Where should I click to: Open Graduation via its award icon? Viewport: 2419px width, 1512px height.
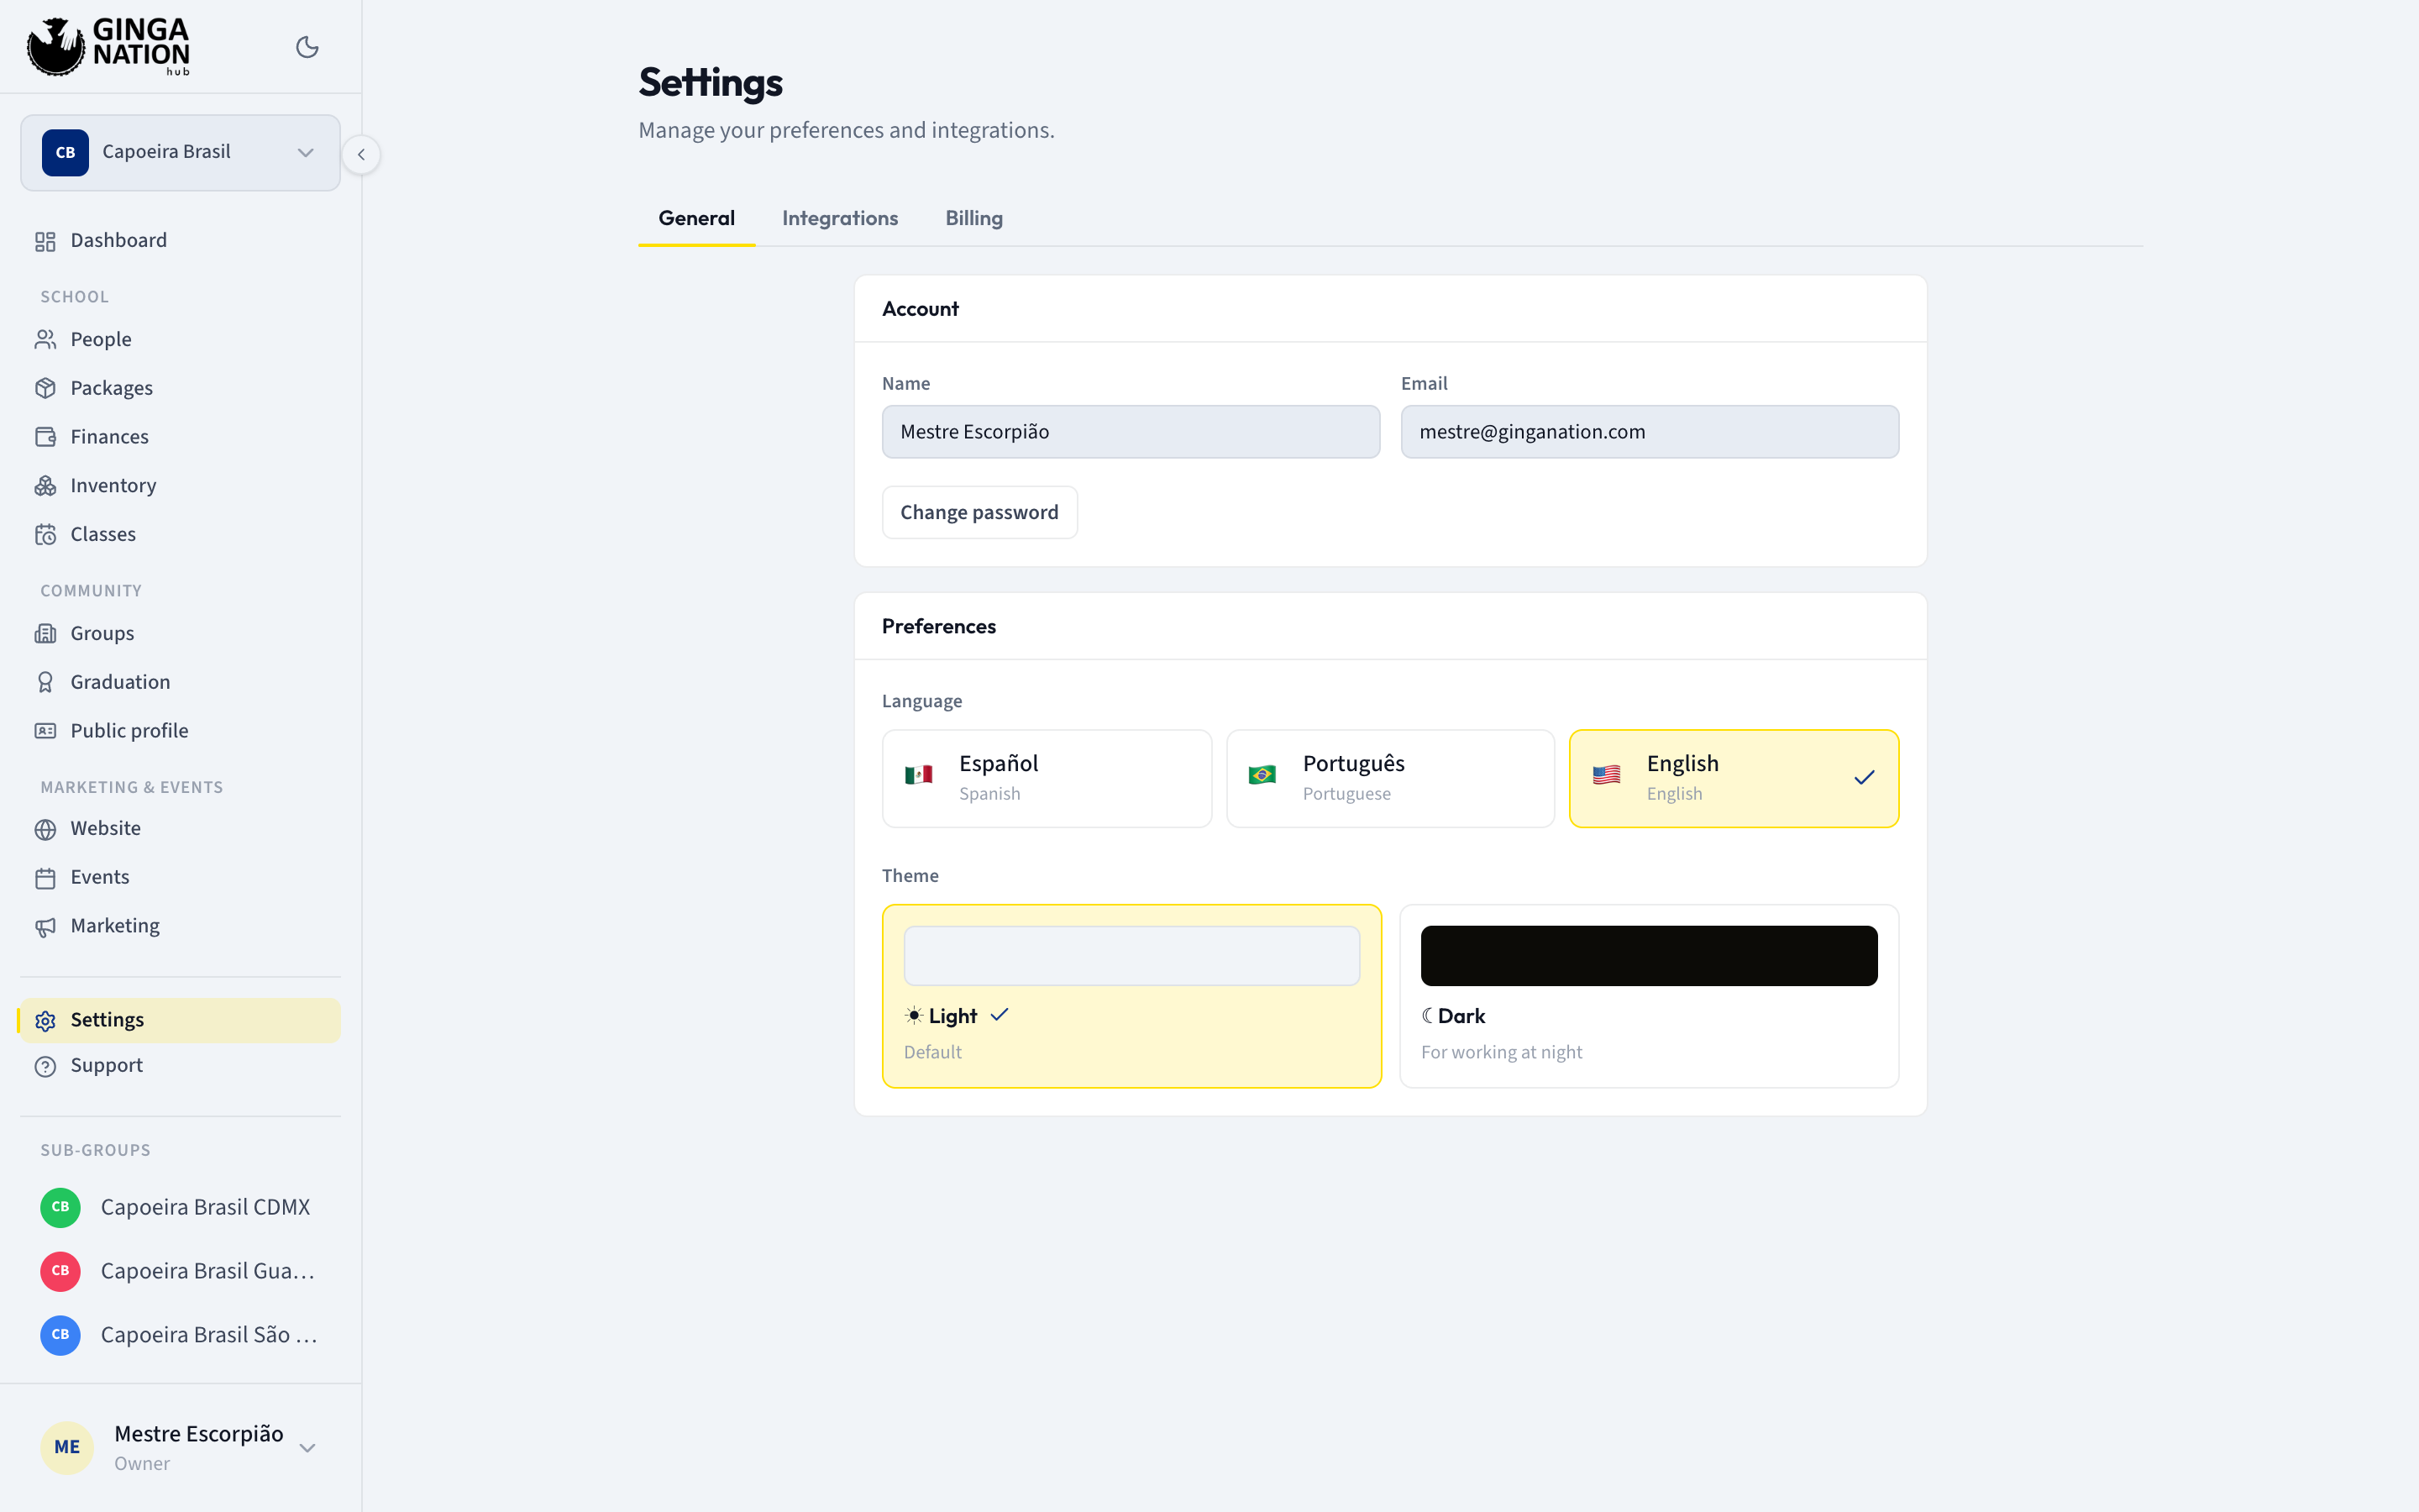[45, 682]
